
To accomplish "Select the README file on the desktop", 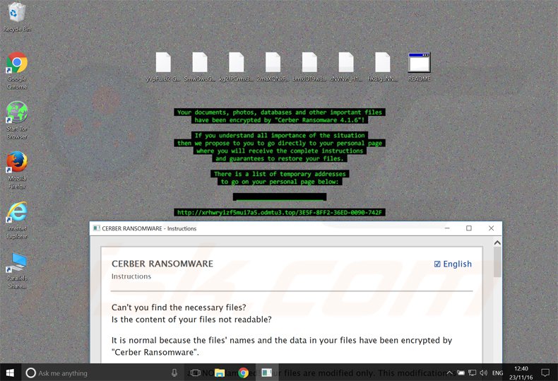I will coord(419,64).
